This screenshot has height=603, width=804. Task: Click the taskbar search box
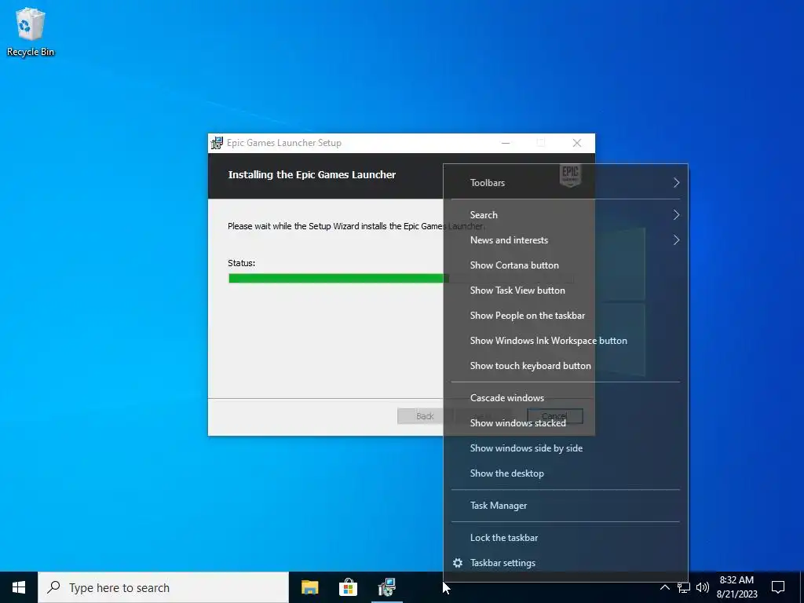tap(163, 587)
